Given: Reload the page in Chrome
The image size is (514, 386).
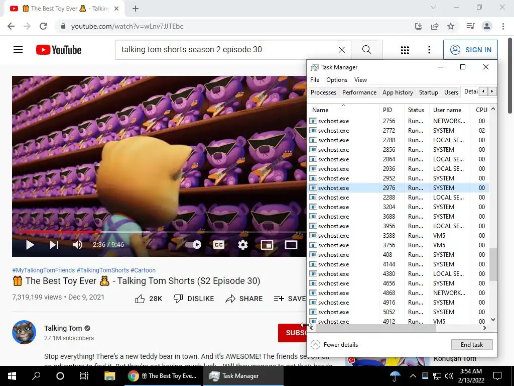Looking at the screenshot, I should click(43, 26).
